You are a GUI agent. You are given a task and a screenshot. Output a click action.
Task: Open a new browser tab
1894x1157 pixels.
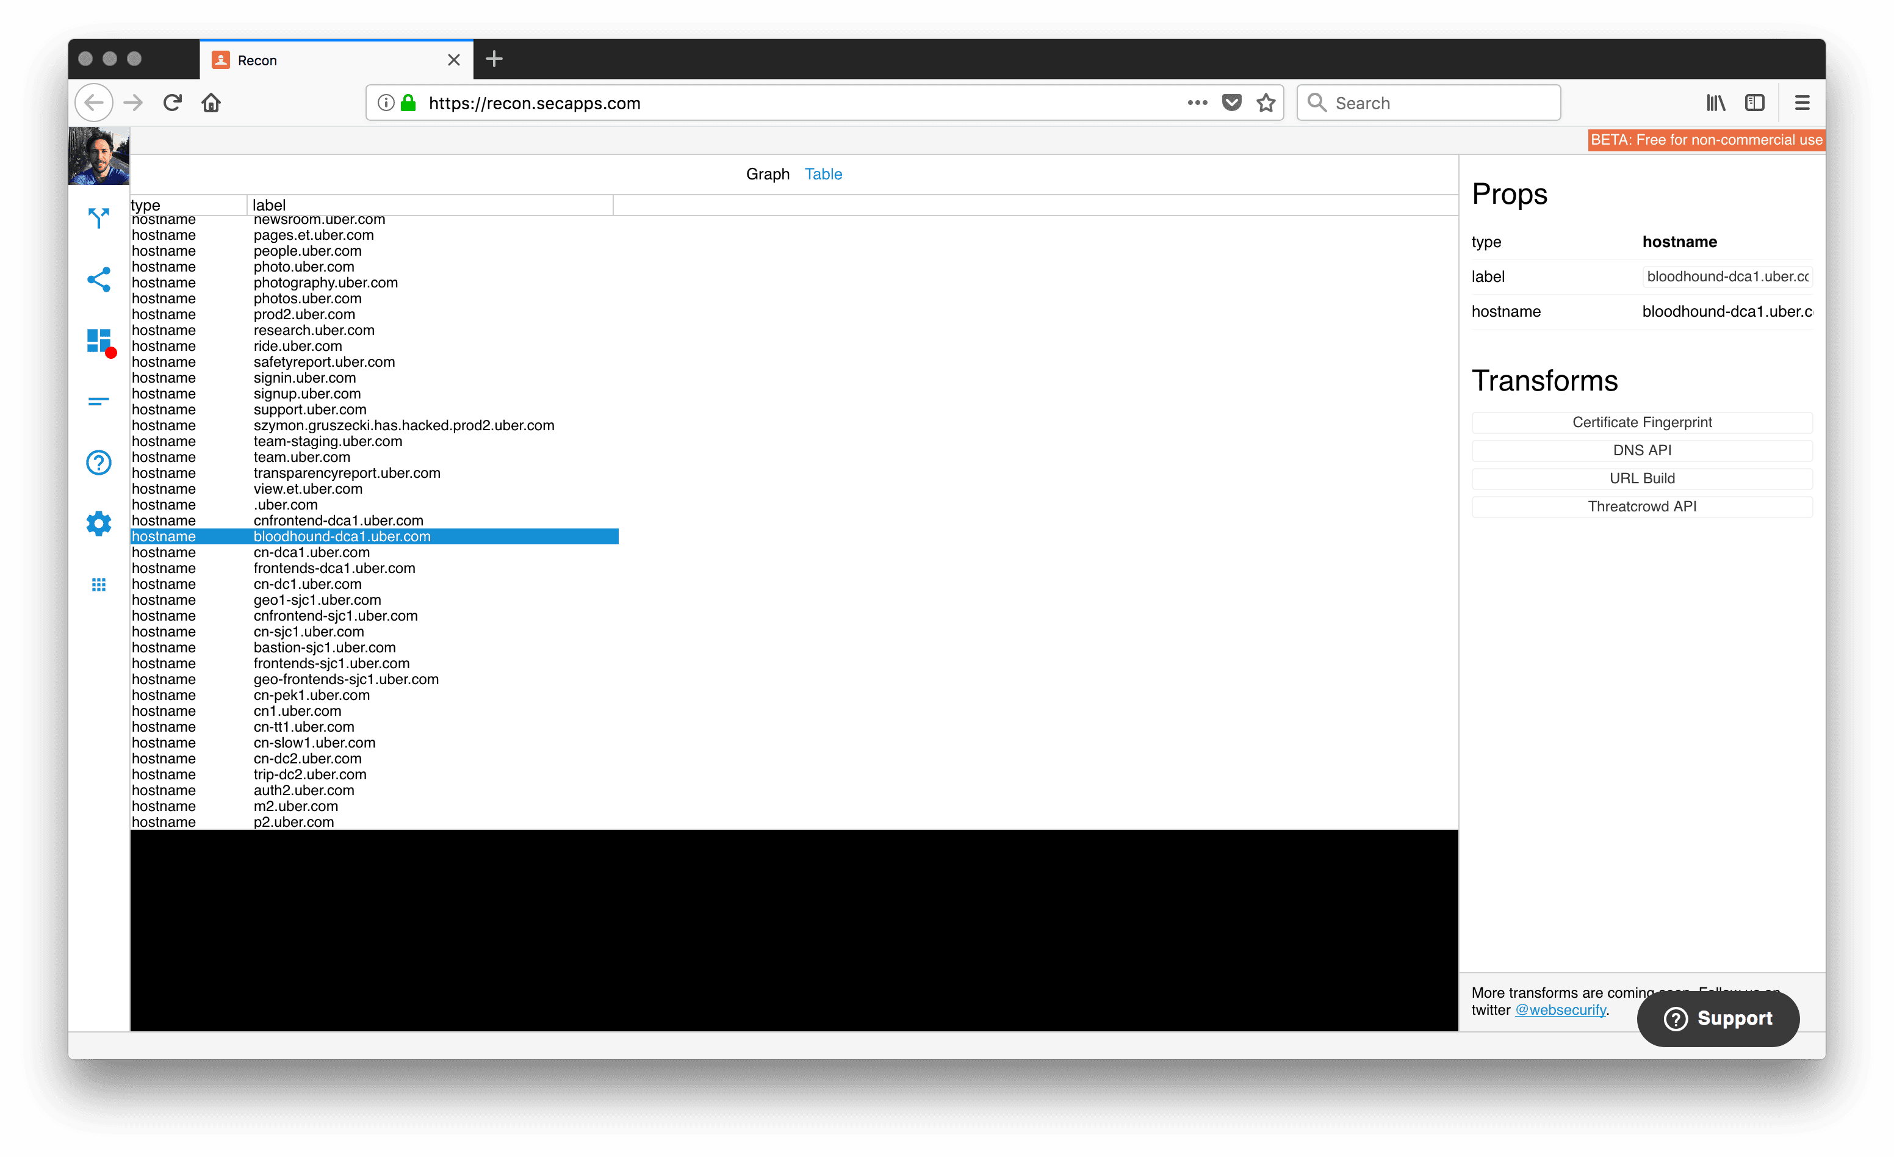494,59
